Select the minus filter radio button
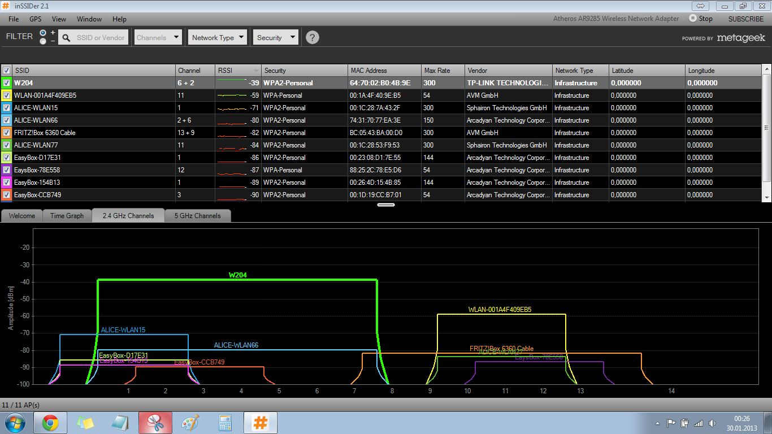This screenshot has height=434, width=772. coord(44,41)
